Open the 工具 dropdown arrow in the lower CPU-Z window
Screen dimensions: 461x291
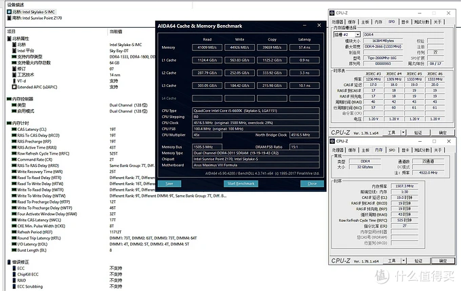(403, 260)
